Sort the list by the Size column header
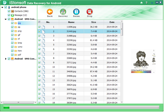The image size is (164, 112). click(93, 22)
